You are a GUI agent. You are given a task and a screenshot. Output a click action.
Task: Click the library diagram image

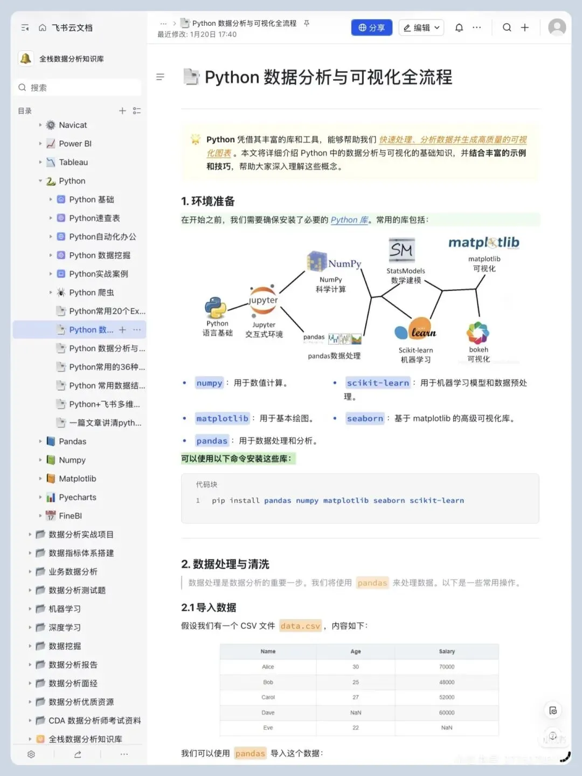pos(361,300)
